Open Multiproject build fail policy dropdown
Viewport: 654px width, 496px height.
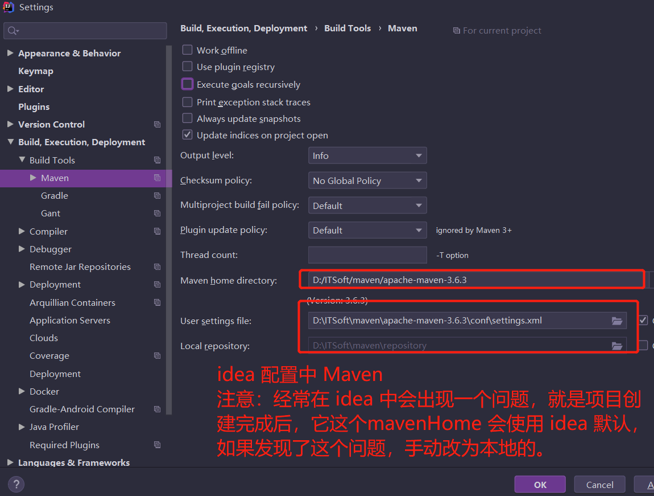pyautogui.click(x=367, y=206)
